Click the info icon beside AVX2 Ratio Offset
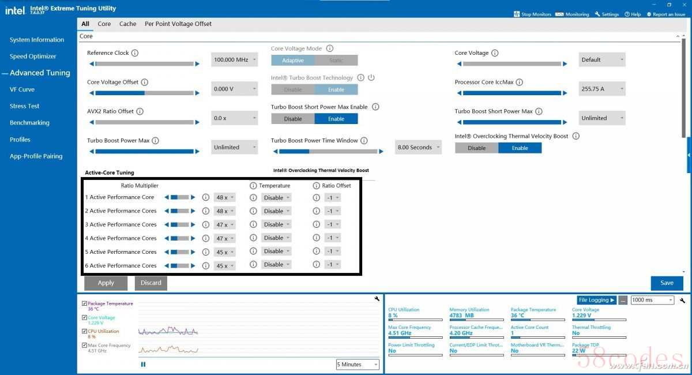This screenshot has height=375, width=692. 140,111
